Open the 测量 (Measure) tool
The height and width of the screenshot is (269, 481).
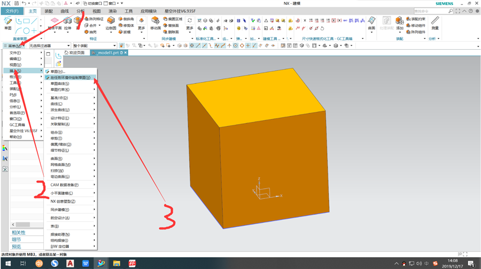tap(435, 21)
